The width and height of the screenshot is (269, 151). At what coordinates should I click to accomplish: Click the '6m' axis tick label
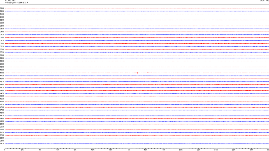pyautogui.click(x=58, y=150)
